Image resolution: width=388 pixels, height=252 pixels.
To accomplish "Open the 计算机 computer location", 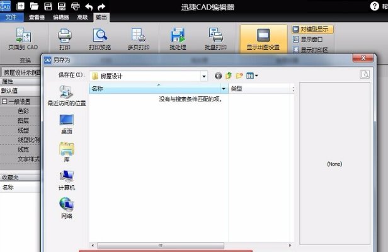I will click(x=67, y=180).
